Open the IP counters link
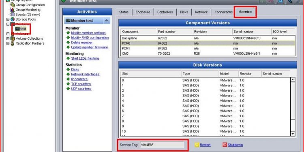Image resolution: width=304 pixels, height=152 pixels. click(79, 79)
